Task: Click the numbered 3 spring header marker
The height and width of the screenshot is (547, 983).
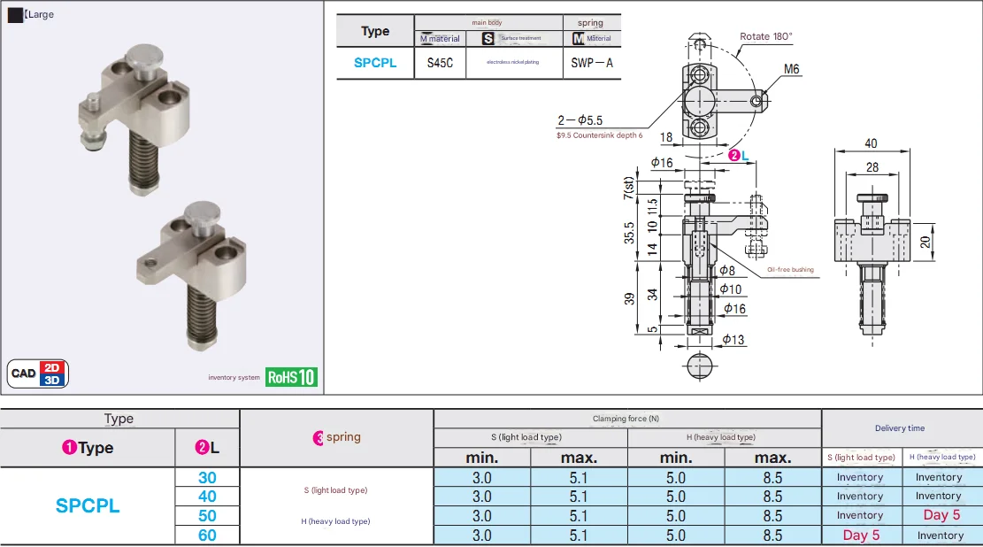Action: click(319, 437)
